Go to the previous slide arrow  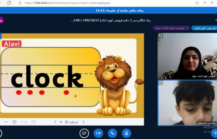[55, 122]
